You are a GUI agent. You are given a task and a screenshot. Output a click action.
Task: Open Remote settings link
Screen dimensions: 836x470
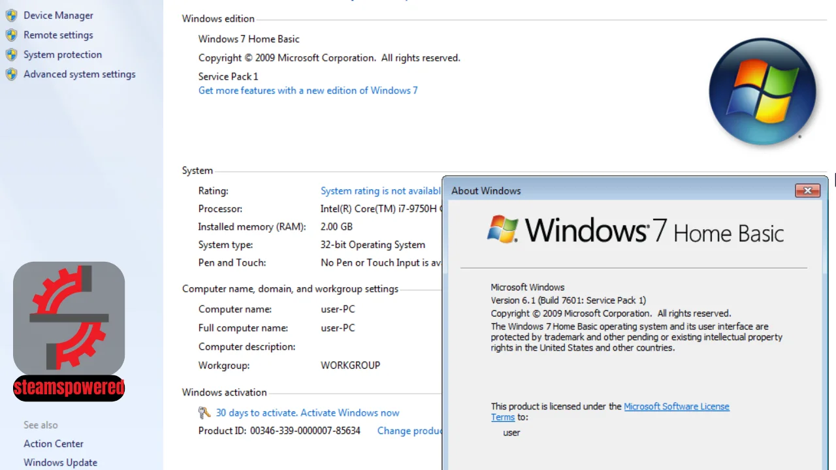coord(58,35)
